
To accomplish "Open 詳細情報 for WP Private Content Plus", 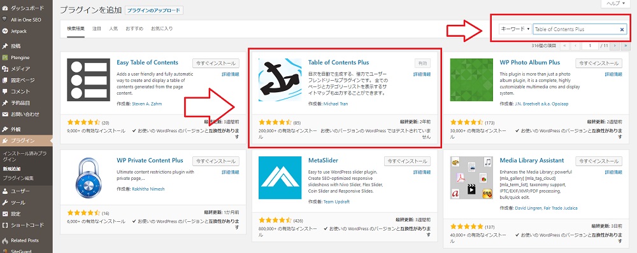I will tap(231, 172).
